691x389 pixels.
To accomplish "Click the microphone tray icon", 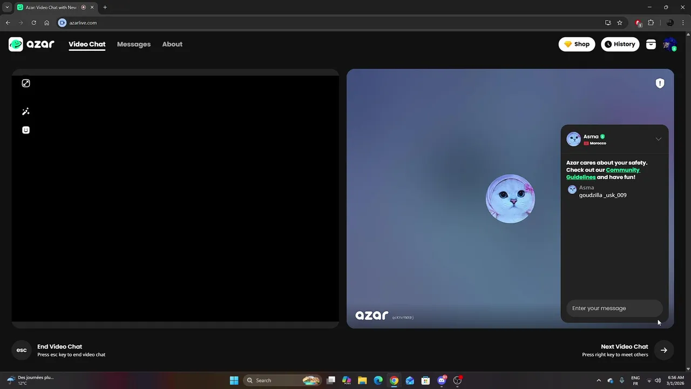I will tap(622, 380).
